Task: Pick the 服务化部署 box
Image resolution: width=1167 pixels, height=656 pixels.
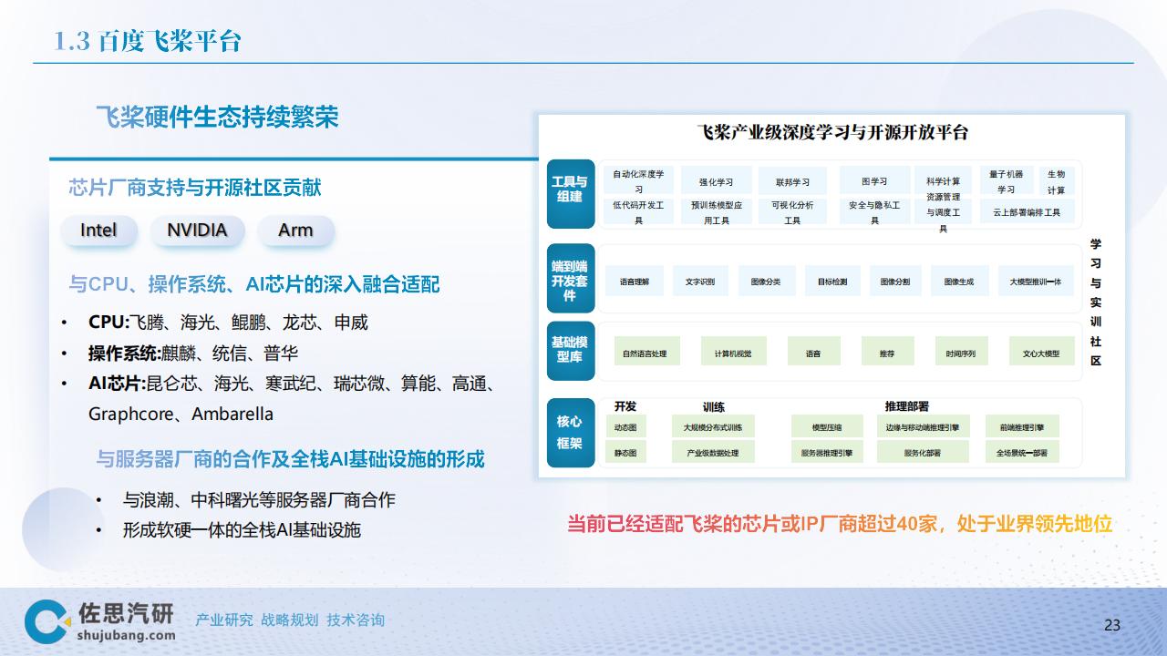Action: (x=922, y=452)
